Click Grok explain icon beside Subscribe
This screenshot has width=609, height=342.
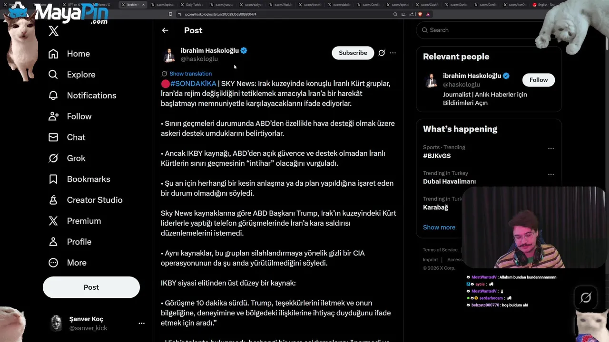pyautogui.click(x=382, y=53)
